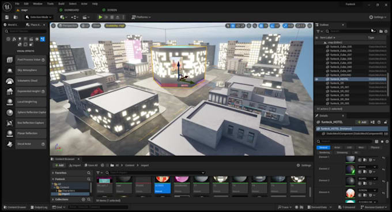Select funteck_SR_001 in the Outliner

tap(339, 87)
